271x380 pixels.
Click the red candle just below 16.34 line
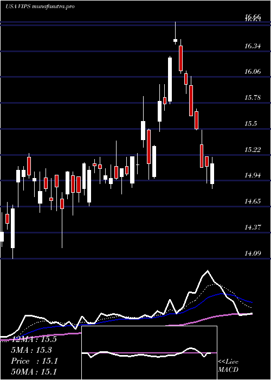click(180, 58)
